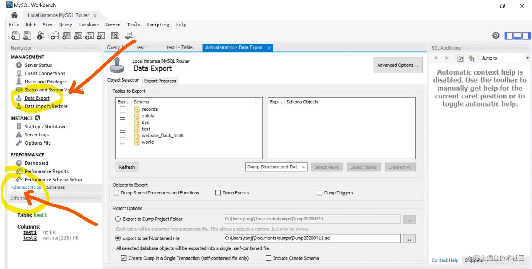Image resolution: width=532 pixels, height=269 pixels.
Task: Check the website_flask_1000 schema export box
Action: 122,135
